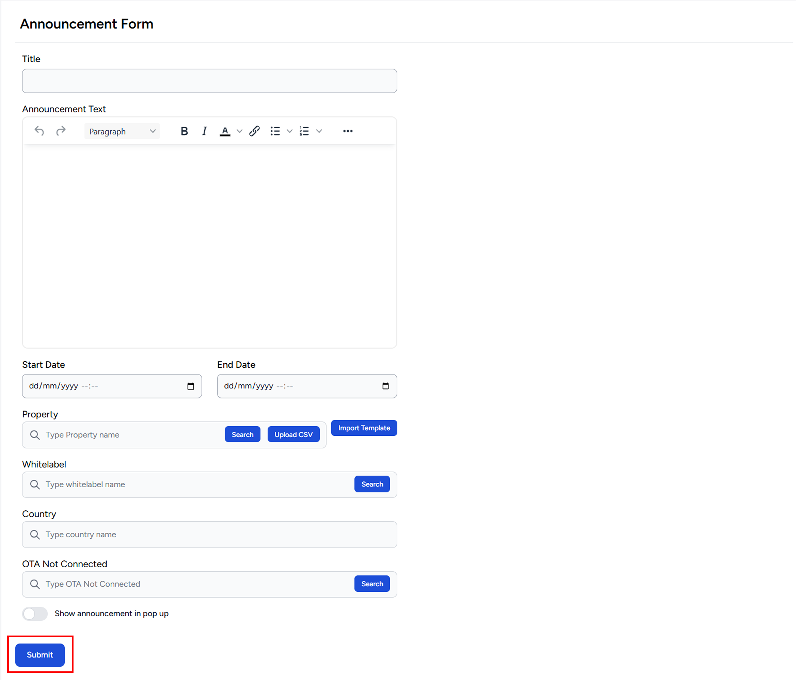Click the 'Announcement Form' heading
The image size is (796, 680).
click(x=87, y=24)
